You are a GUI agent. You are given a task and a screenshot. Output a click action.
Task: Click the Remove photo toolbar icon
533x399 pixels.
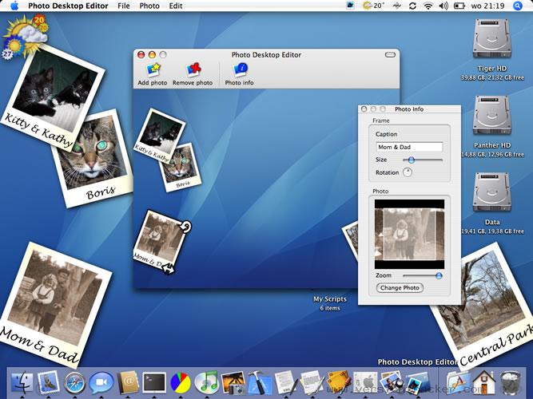tap(193, 70)
